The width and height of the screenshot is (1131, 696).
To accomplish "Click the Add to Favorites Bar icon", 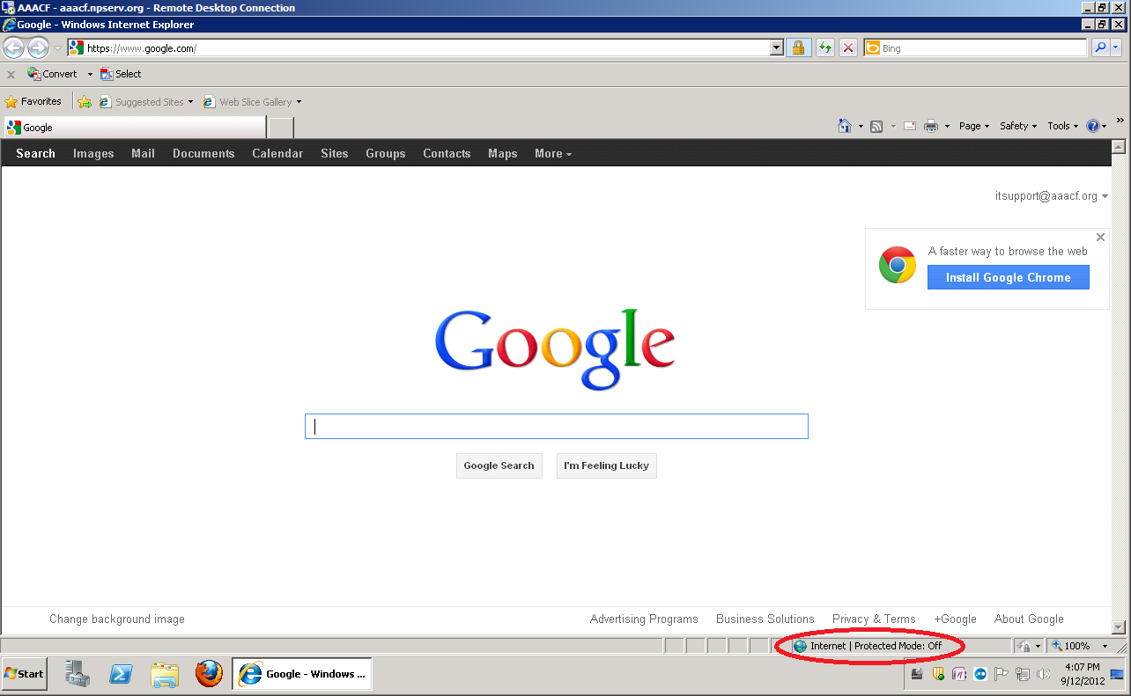I will pos(85,101).
